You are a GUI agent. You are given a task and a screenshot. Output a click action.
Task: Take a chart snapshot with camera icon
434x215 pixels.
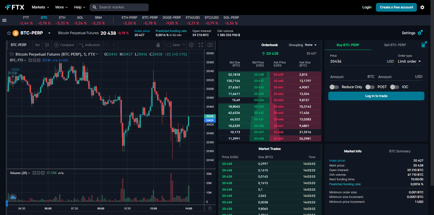(210, 45)
